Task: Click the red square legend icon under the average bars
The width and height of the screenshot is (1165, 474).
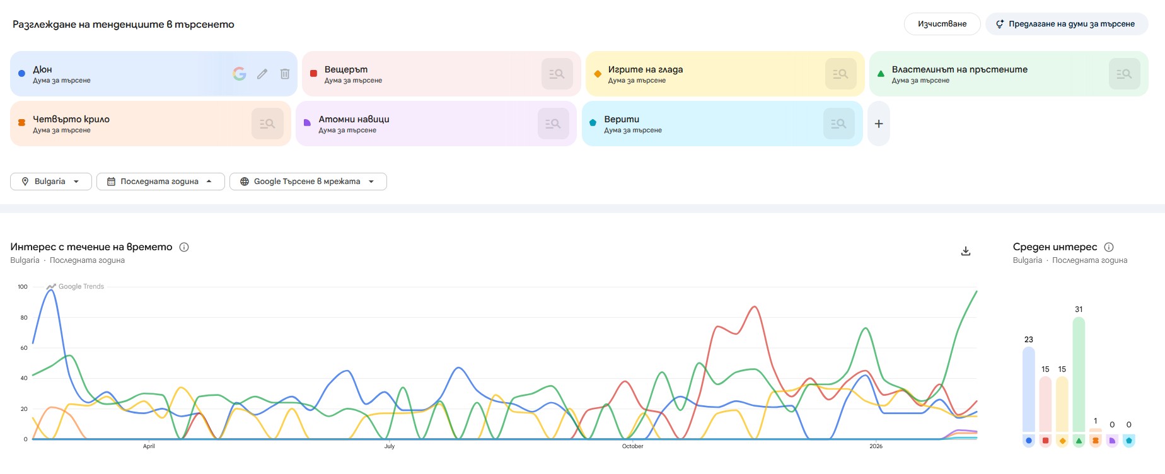Action: point(1045,441)
